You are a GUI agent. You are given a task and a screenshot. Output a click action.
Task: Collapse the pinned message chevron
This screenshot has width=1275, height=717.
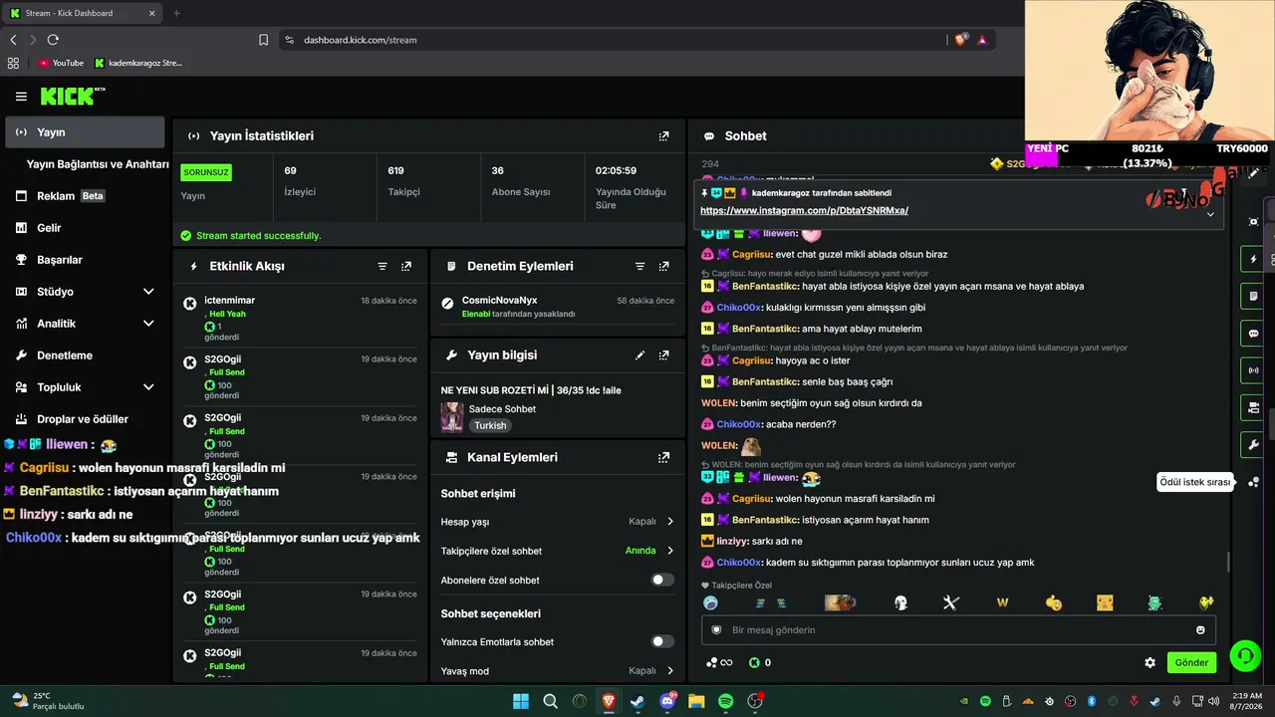pyautogui.click(x=1210, y=214)
